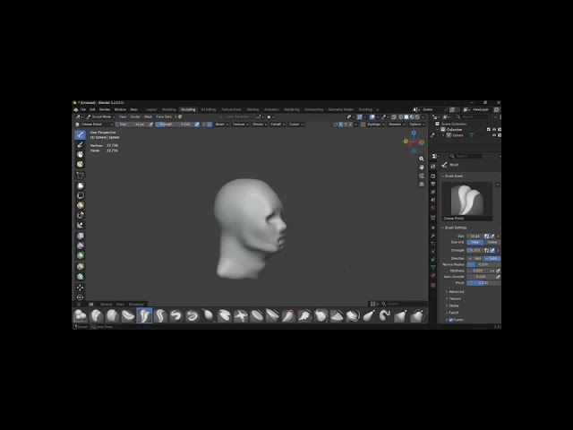Open the Falloff dropdown in header
Screen dimensions: 573x430
tap(278, 125)
